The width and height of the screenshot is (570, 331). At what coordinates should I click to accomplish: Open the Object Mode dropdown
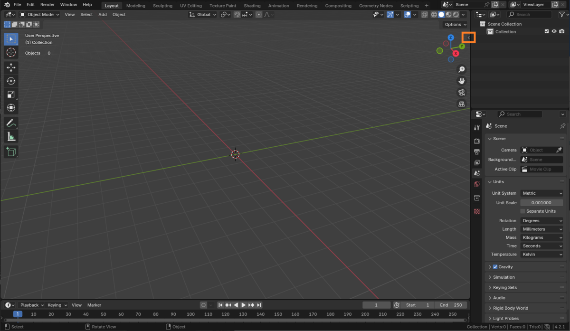pyautogui.click(x=40, y=15)
